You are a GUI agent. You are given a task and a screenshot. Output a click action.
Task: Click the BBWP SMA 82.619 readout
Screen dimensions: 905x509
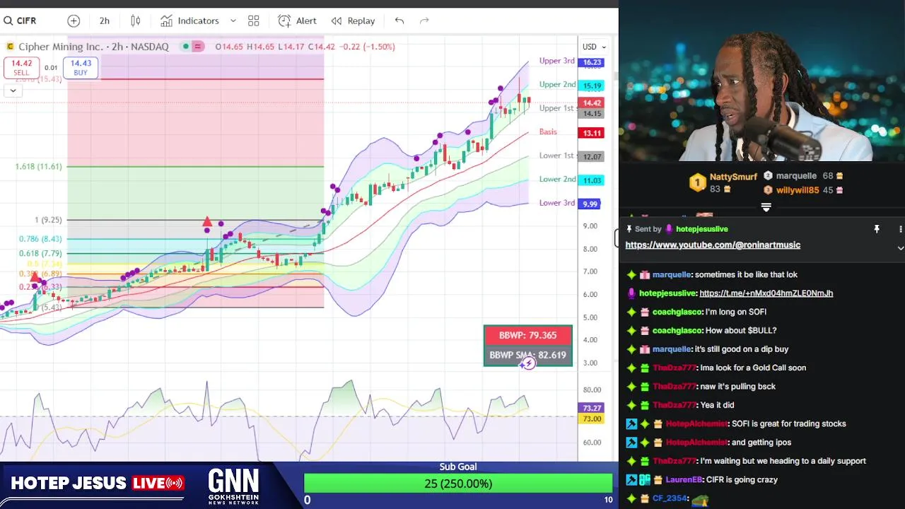click(x=528, y=355)
